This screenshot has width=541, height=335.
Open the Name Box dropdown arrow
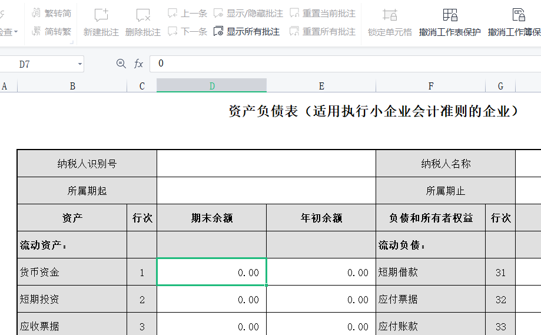(79, 64)
